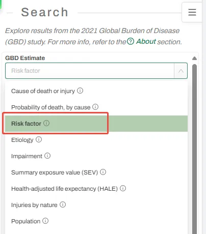
Task: Collapse the GBD Estimate dropdown chevron
Action: coord(181,71)
